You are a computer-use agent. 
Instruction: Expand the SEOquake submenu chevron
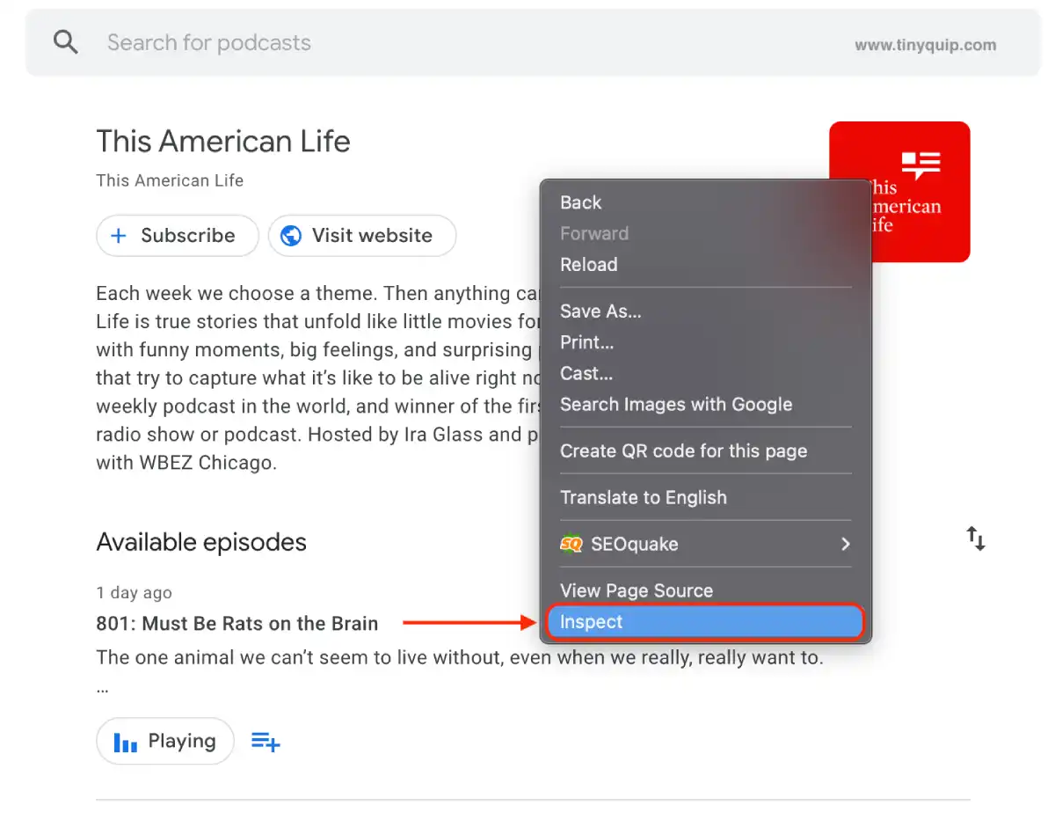pos(845,544)
